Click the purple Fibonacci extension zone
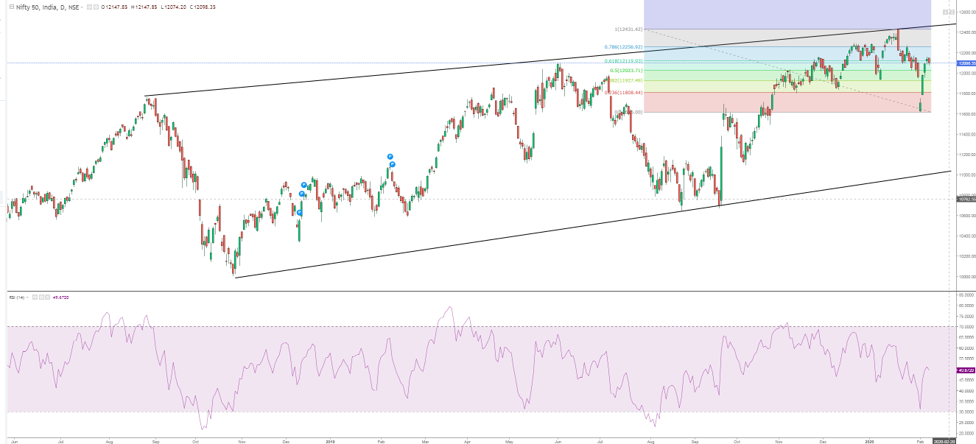 787,14
